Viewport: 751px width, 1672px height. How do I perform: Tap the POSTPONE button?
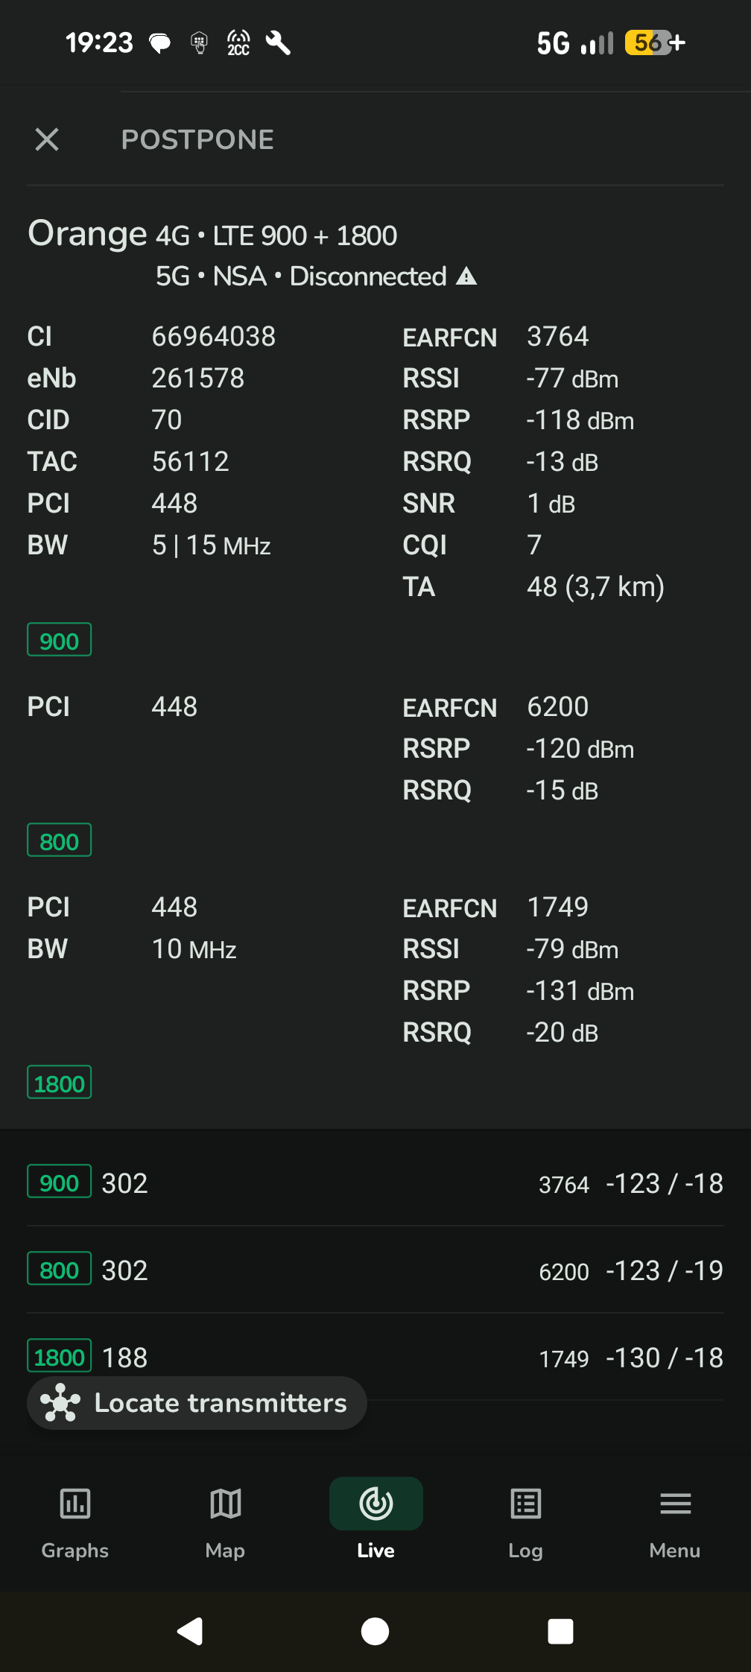(x=197, y=139)
